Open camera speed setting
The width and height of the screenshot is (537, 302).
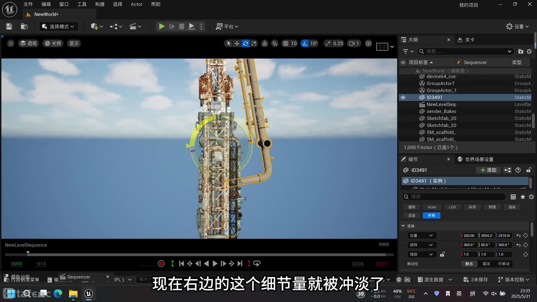pyautogui.click(x=354, y=43)
